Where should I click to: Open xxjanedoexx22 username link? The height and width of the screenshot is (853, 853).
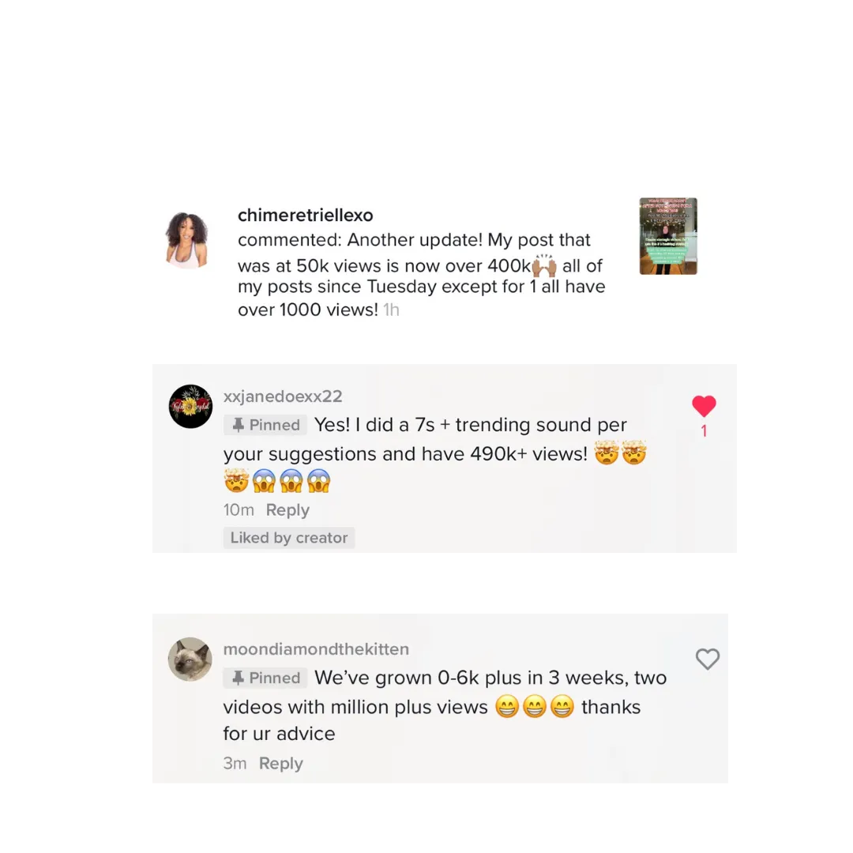[283, 396]
